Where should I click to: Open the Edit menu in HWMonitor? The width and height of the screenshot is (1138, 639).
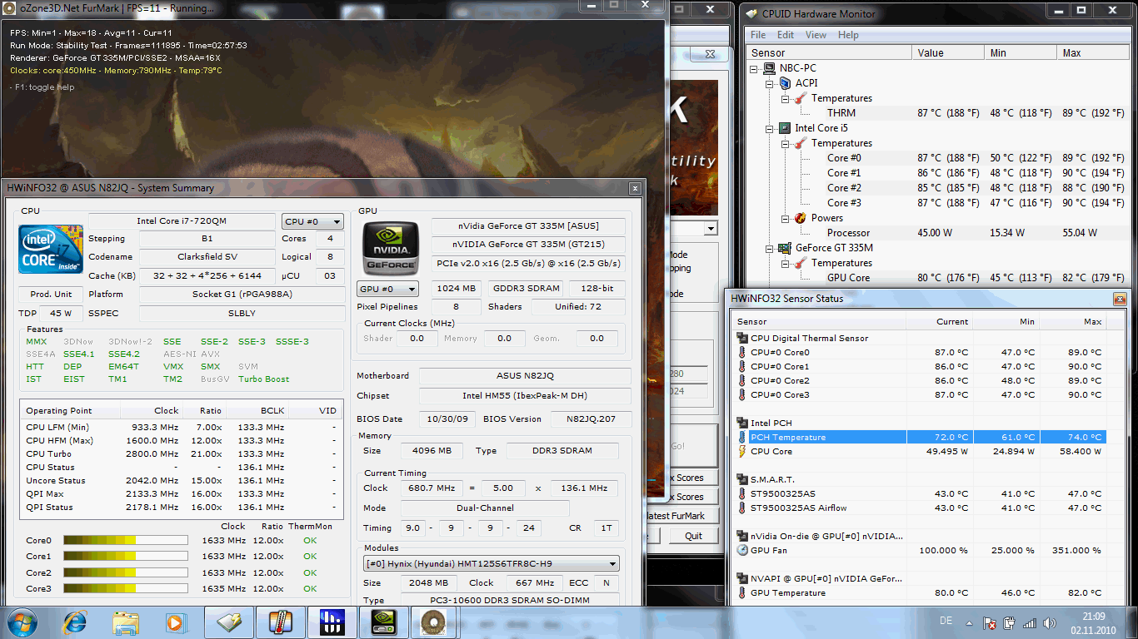click(x=786, y=35)
